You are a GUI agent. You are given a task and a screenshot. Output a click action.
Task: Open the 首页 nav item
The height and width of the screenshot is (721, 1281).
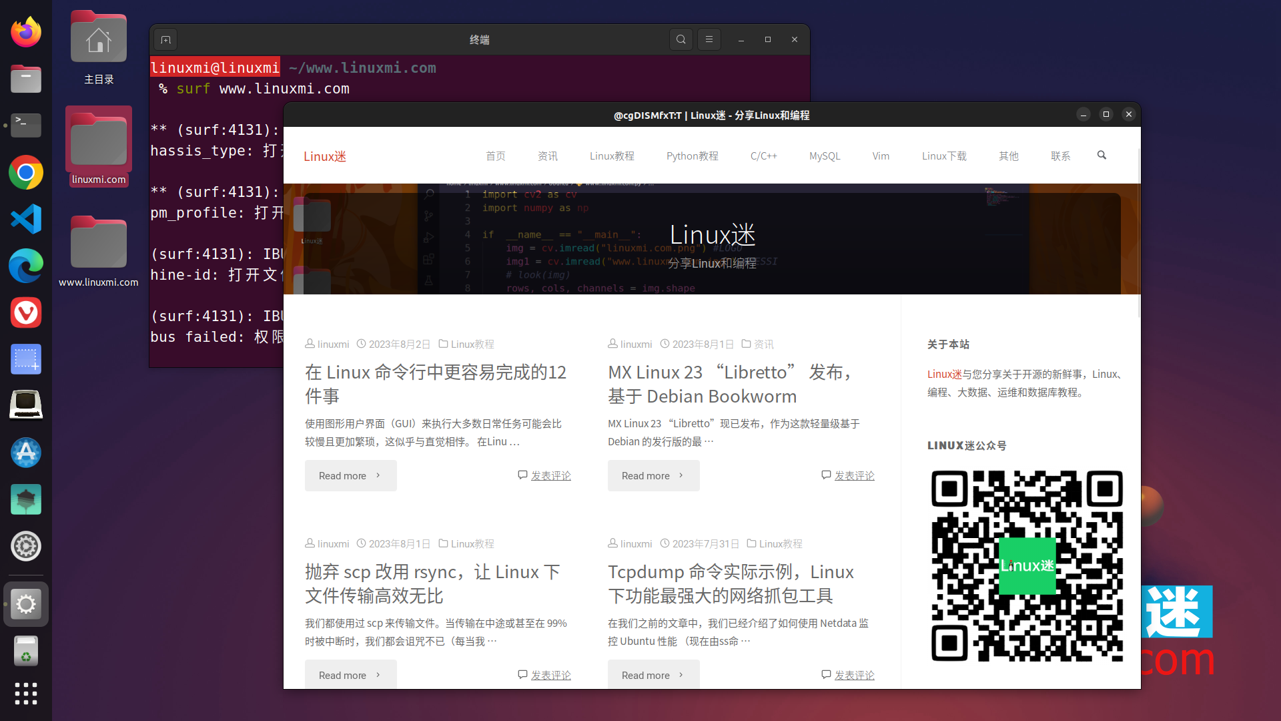click(496, 156)
